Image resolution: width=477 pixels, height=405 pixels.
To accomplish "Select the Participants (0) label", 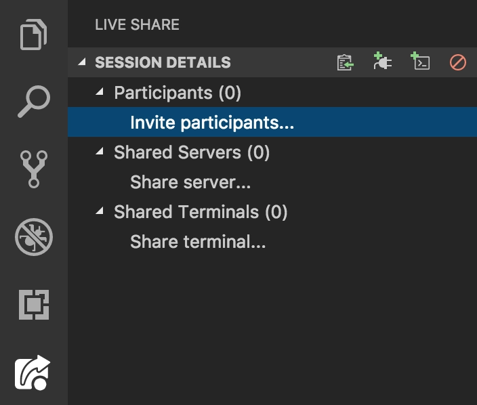I will [178, 93].
